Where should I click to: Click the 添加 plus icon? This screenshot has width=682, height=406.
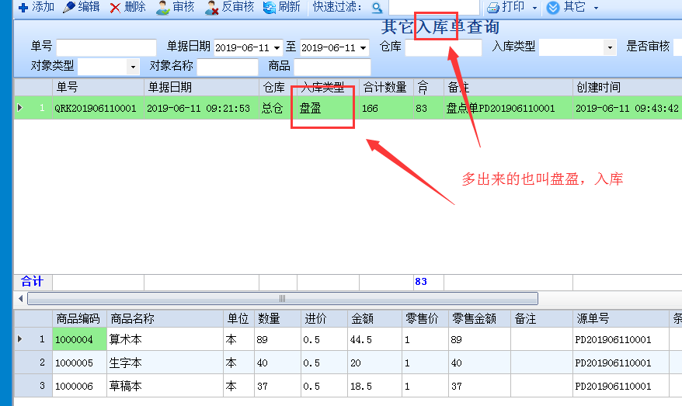[x=23, y=8]
